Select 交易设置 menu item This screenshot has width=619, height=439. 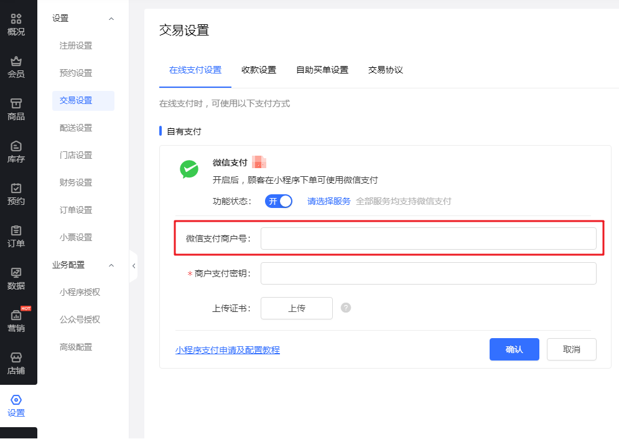coord(83,101)
